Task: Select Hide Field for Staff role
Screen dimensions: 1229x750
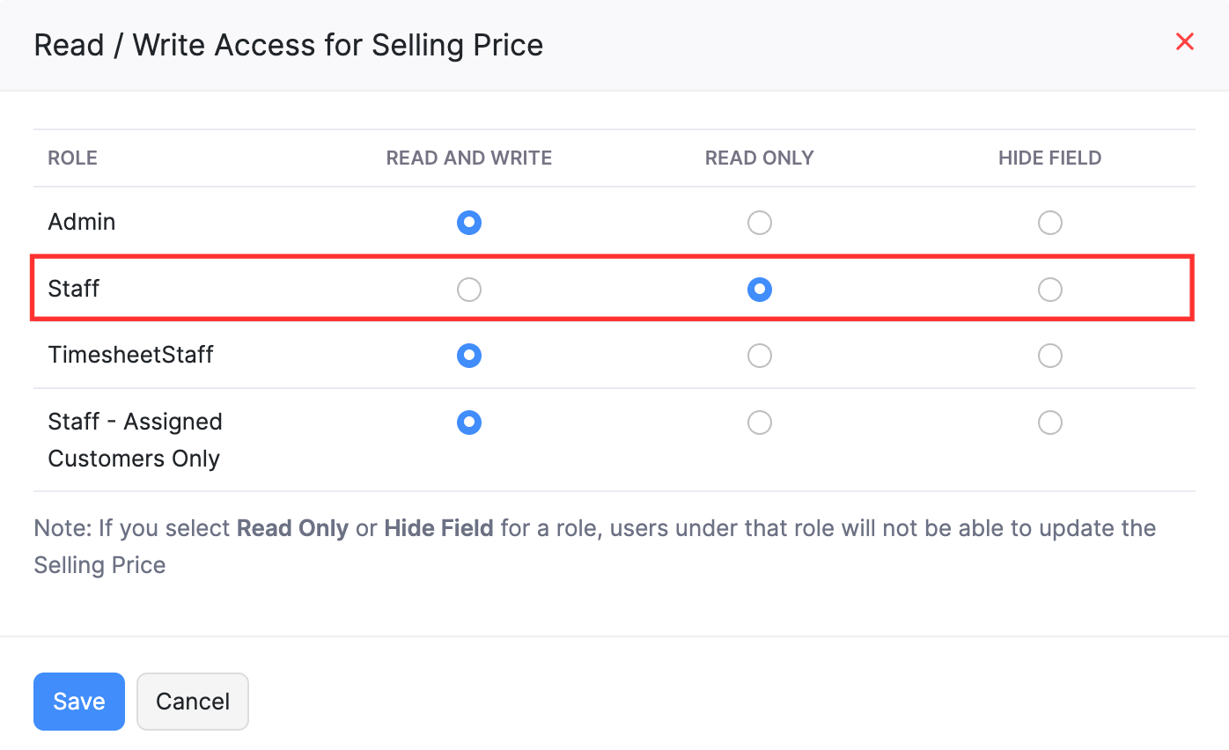Action: coord(1050,289)
